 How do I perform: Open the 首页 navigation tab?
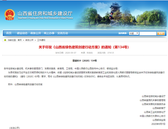[x=9, y=33]
